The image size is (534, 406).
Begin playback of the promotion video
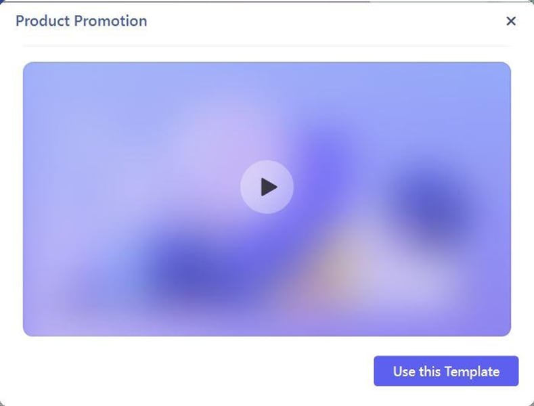tap(267, 187)
